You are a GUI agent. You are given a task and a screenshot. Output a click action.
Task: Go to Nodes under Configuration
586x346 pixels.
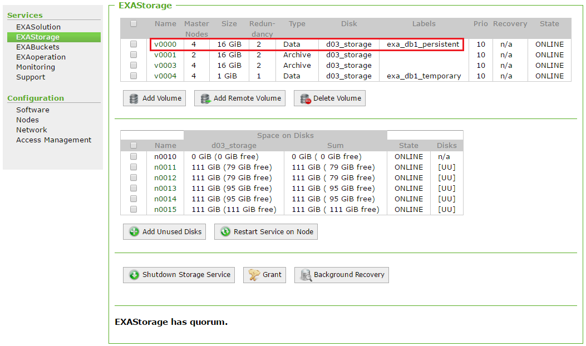click(x=27, y=120)
